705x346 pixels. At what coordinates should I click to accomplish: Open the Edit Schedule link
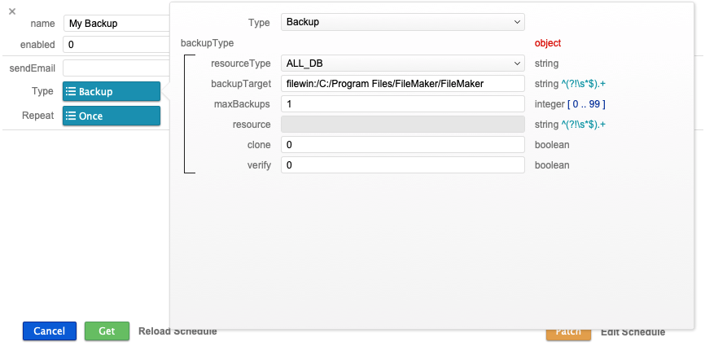(x=633, y=332)
